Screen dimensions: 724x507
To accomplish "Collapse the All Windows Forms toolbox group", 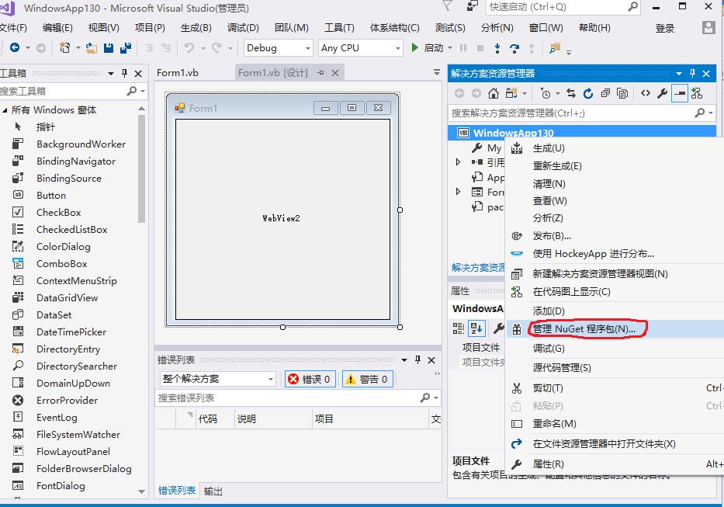I will [x=5, y=110].
